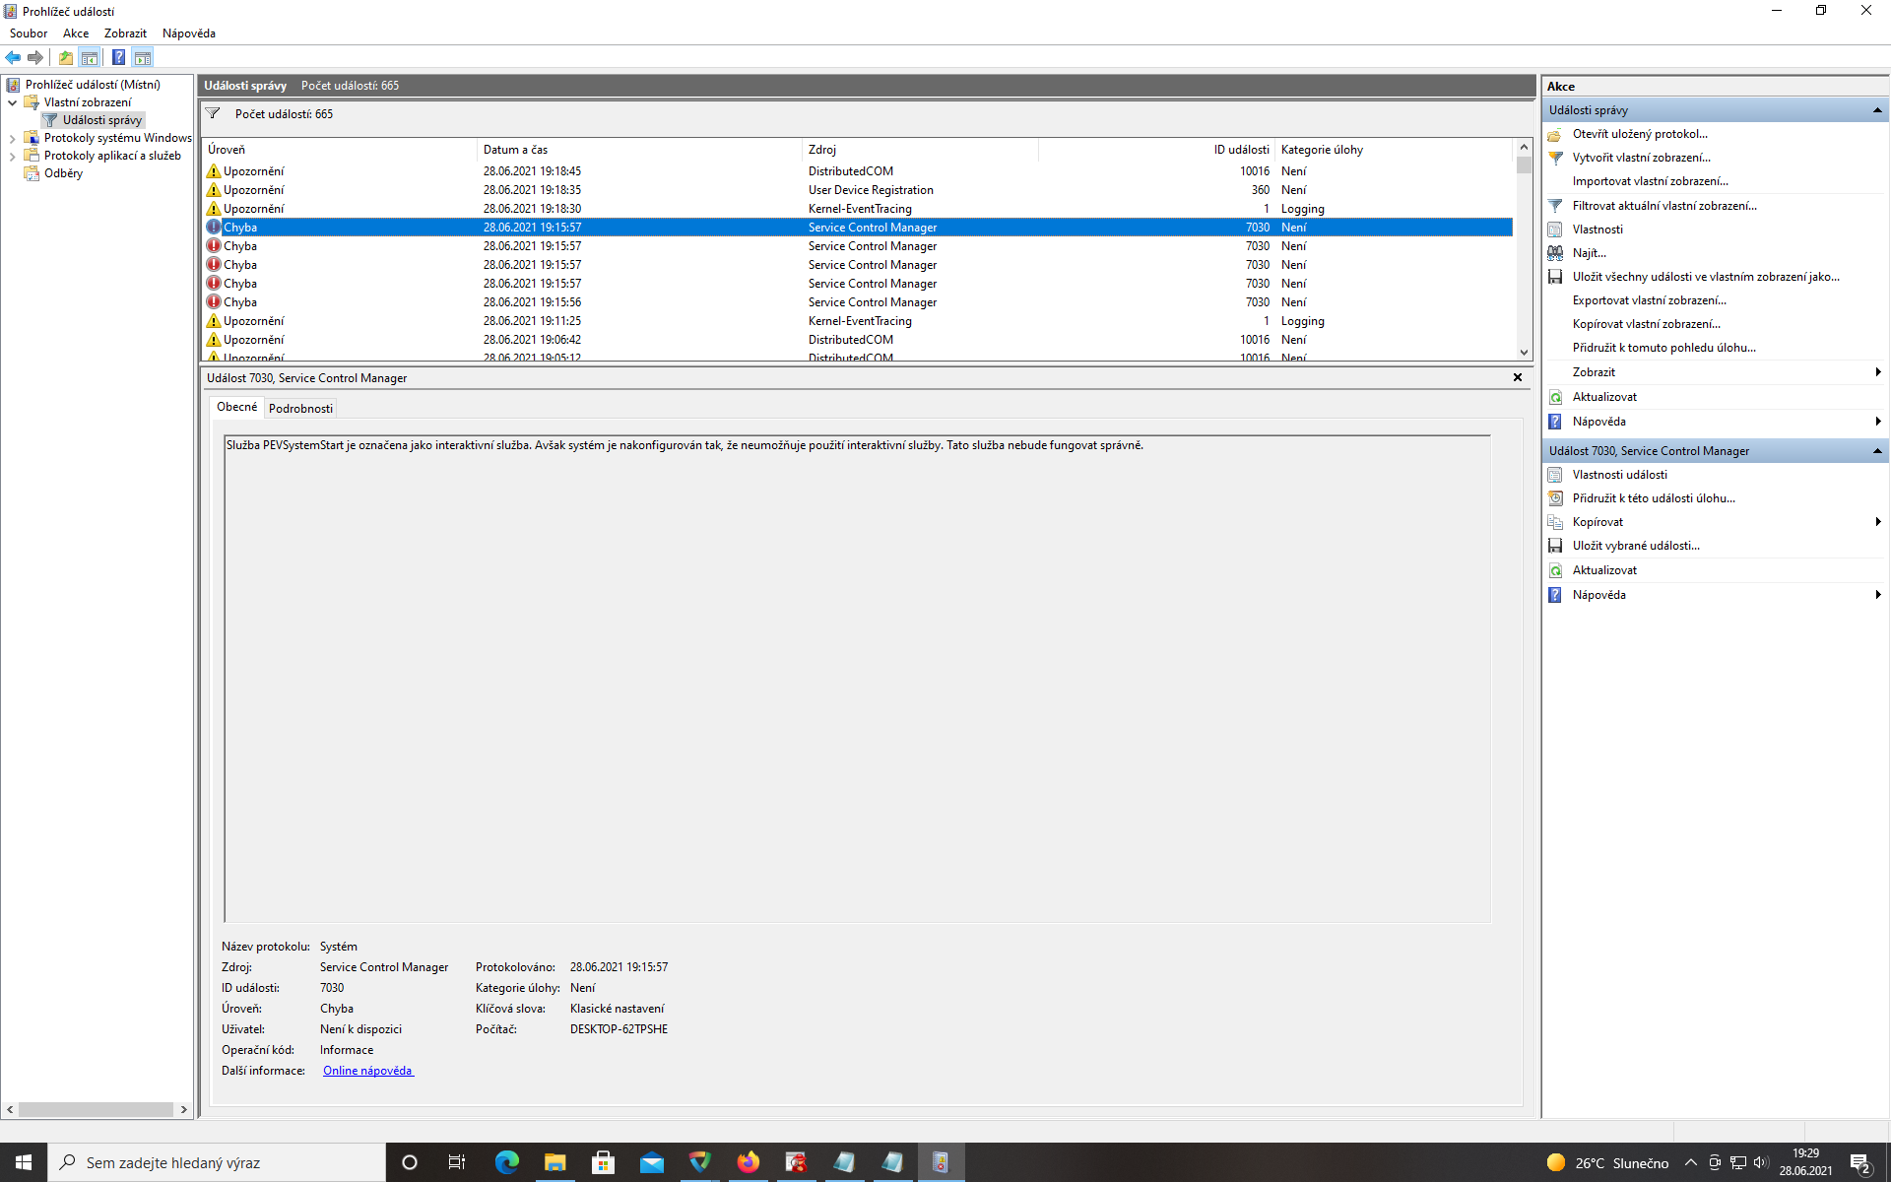Click Vlastnosti události action
This screenshot has height=1182, width=1891.
pos(1619,475)
